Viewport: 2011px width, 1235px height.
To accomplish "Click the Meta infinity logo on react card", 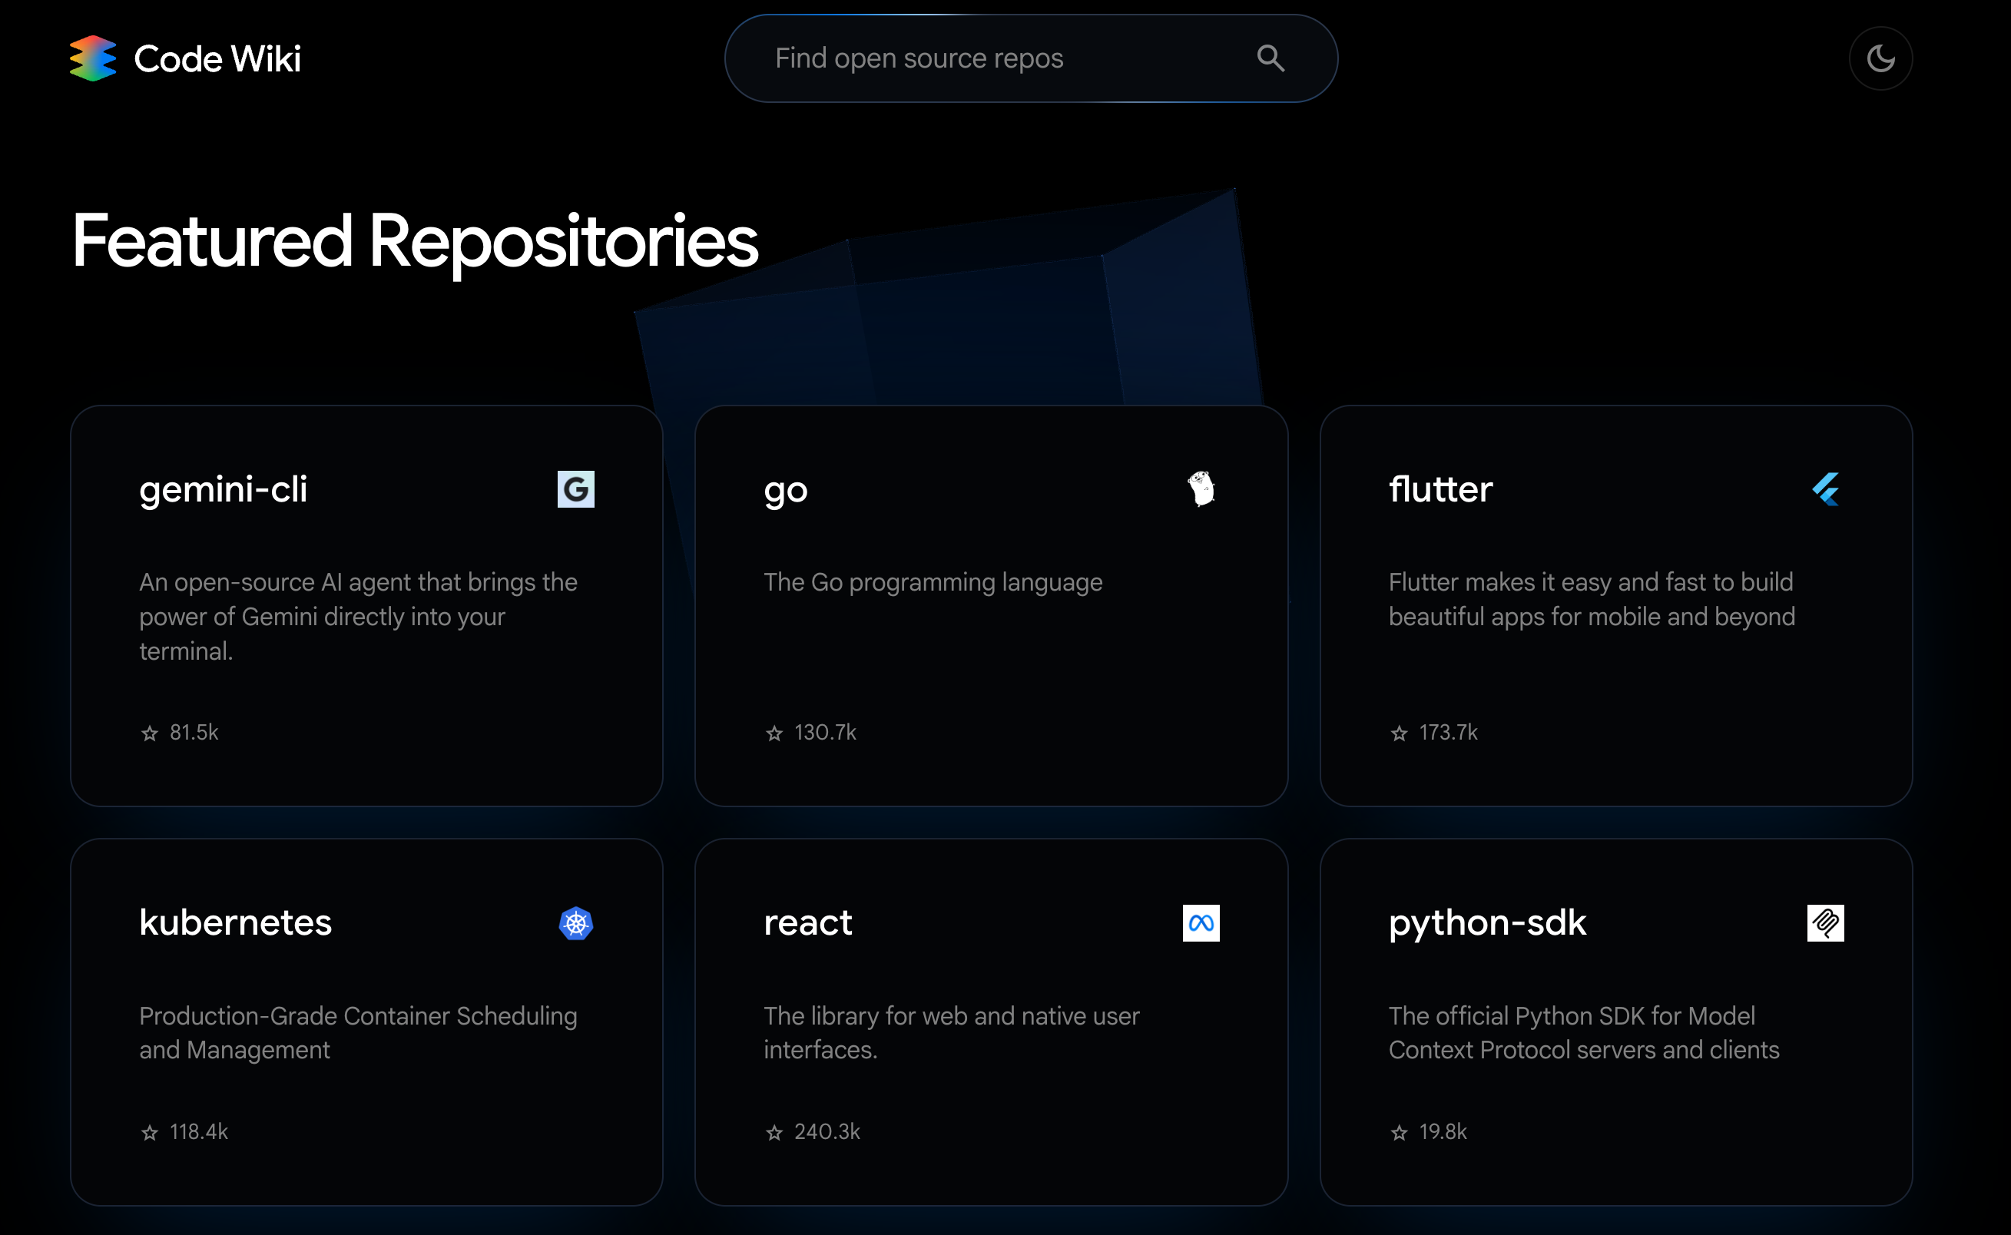I will [x=1201, y=923].
